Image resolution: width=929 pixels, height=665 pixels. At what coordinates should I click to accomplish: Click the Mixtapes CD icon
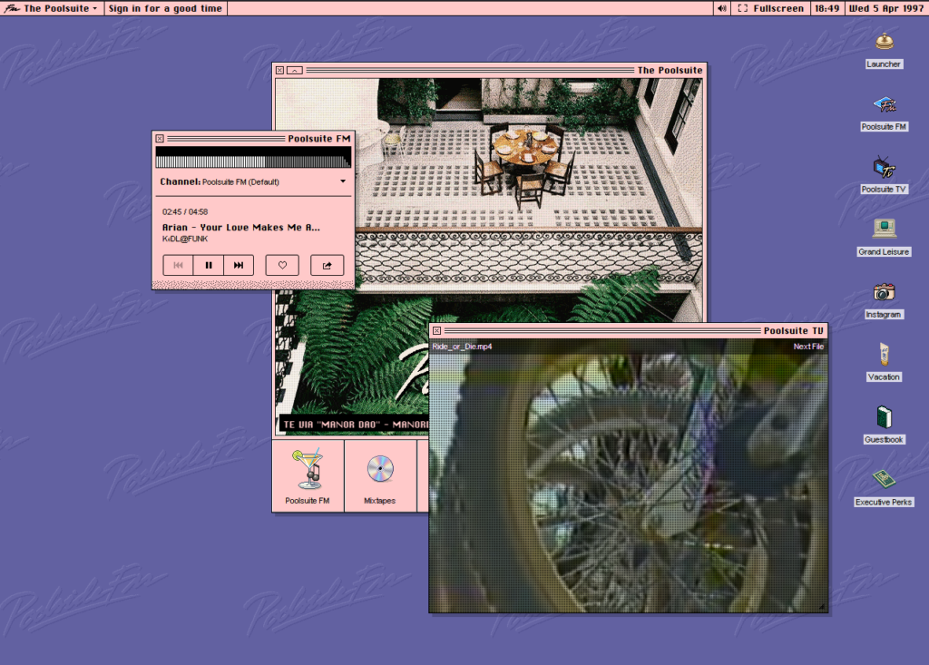click(380, 476)
